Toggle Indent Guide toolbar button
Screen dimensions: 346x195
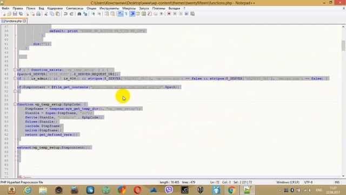click(132, 14)
